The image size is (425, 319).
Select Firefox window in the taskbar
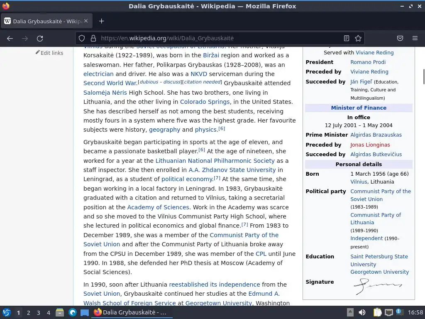[x=132, y=312]
